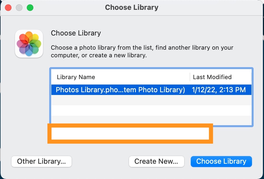Close the Choose Library dialog window
The height and width of the screenshot is (179, 264).
click(8, 8)
